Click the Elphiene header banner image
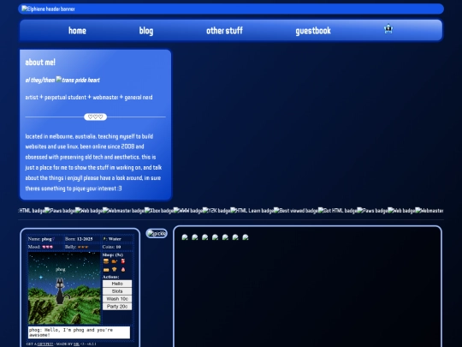The image size is (462, 347). click(x=48, y=9)
